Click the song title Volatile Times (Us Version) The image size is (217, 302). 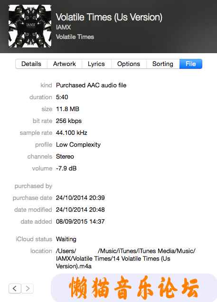[109, 17]
